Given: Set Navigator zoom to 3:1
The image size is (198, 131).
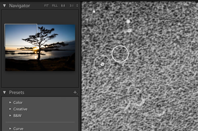Looking at the screenshot, I should pos(72,6).
